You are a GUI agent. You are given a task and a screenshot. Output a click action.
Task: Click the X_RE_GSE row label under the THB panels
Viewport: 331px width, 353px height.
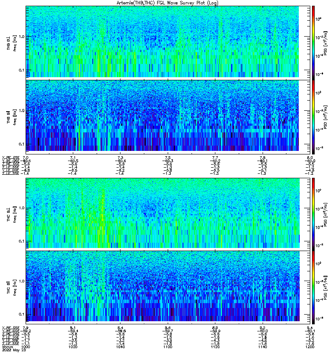click(11, 158)
